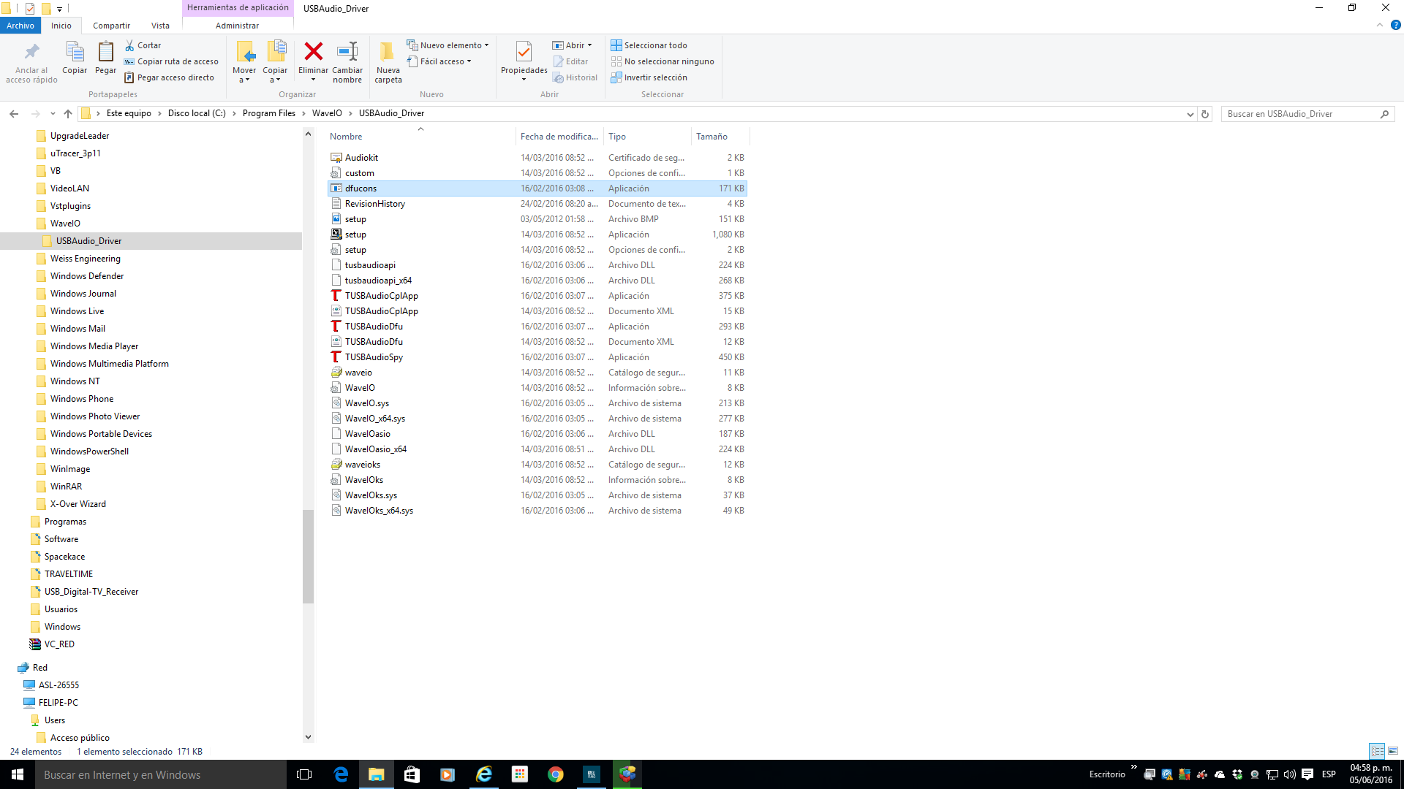Click Seleccionar todo

pyautogui.click(x=649, y=45)
